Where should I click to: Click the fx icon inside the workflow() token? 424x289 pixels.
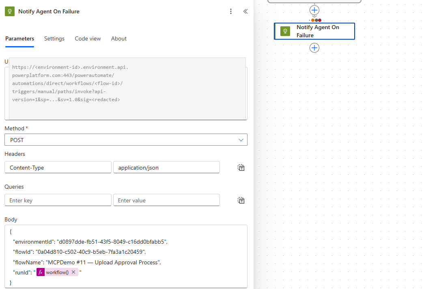(41, 272)
